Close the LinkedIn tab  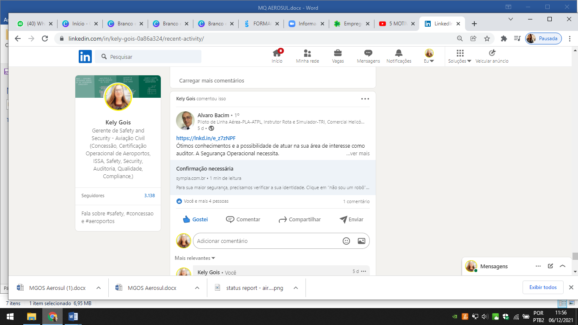(459, 24)
